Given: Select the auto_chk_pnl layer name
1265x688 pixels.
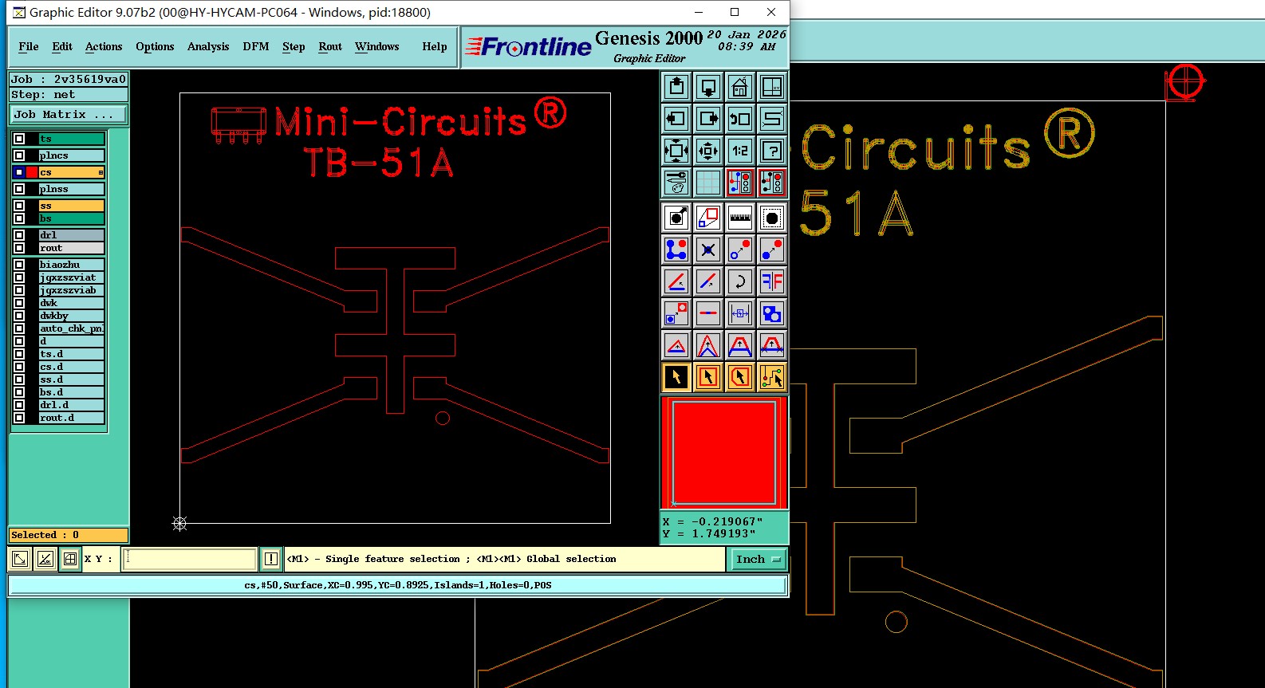Looking at the screenshot, I should click(72, 328).
